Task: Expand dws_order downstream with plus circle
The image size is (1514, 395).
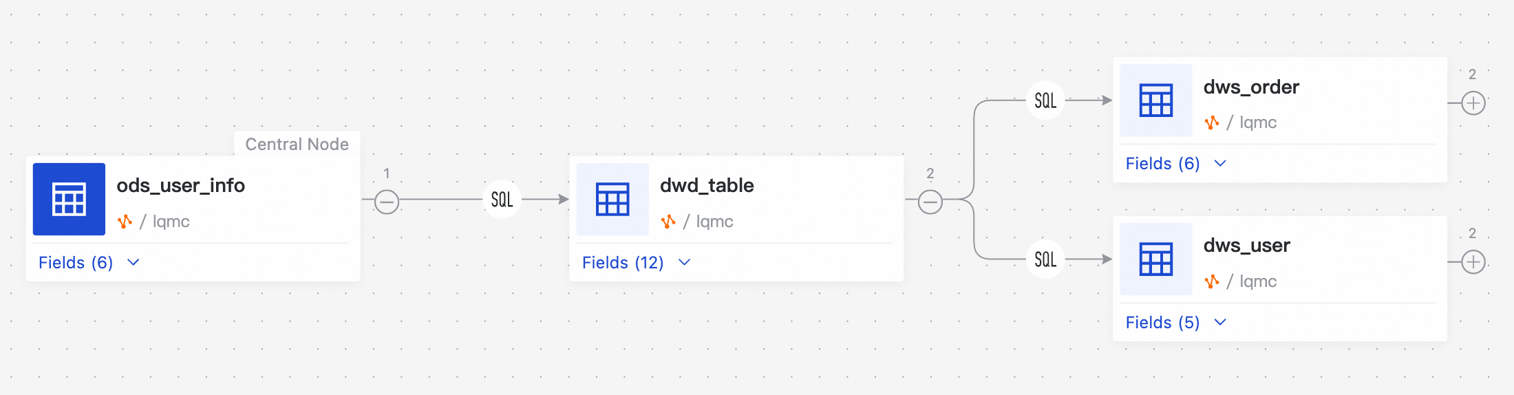Action: point(1473,103)
